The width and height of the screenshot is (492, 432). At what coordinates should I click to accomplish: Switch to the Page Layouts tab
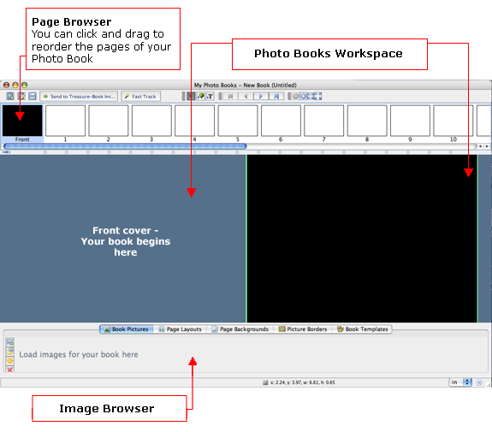point(180,329)
